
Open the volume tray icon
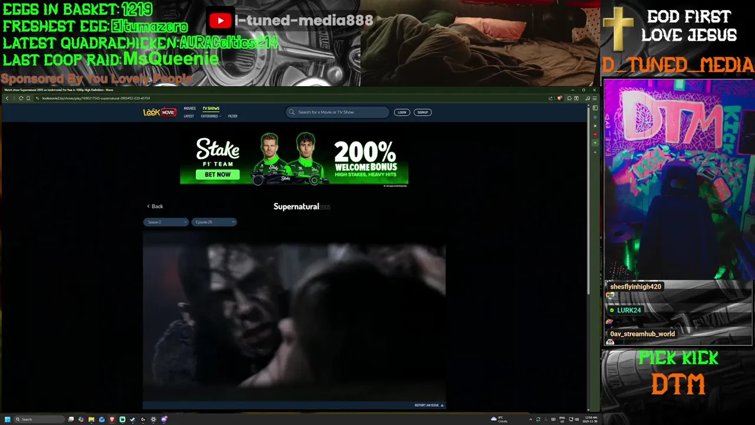tap(577, 419)
